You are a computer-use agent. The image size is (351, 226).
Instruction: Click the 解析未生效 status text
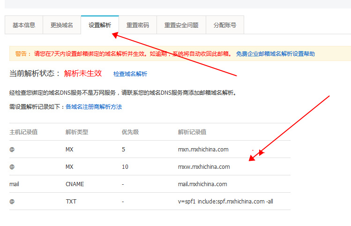[83, 74]
